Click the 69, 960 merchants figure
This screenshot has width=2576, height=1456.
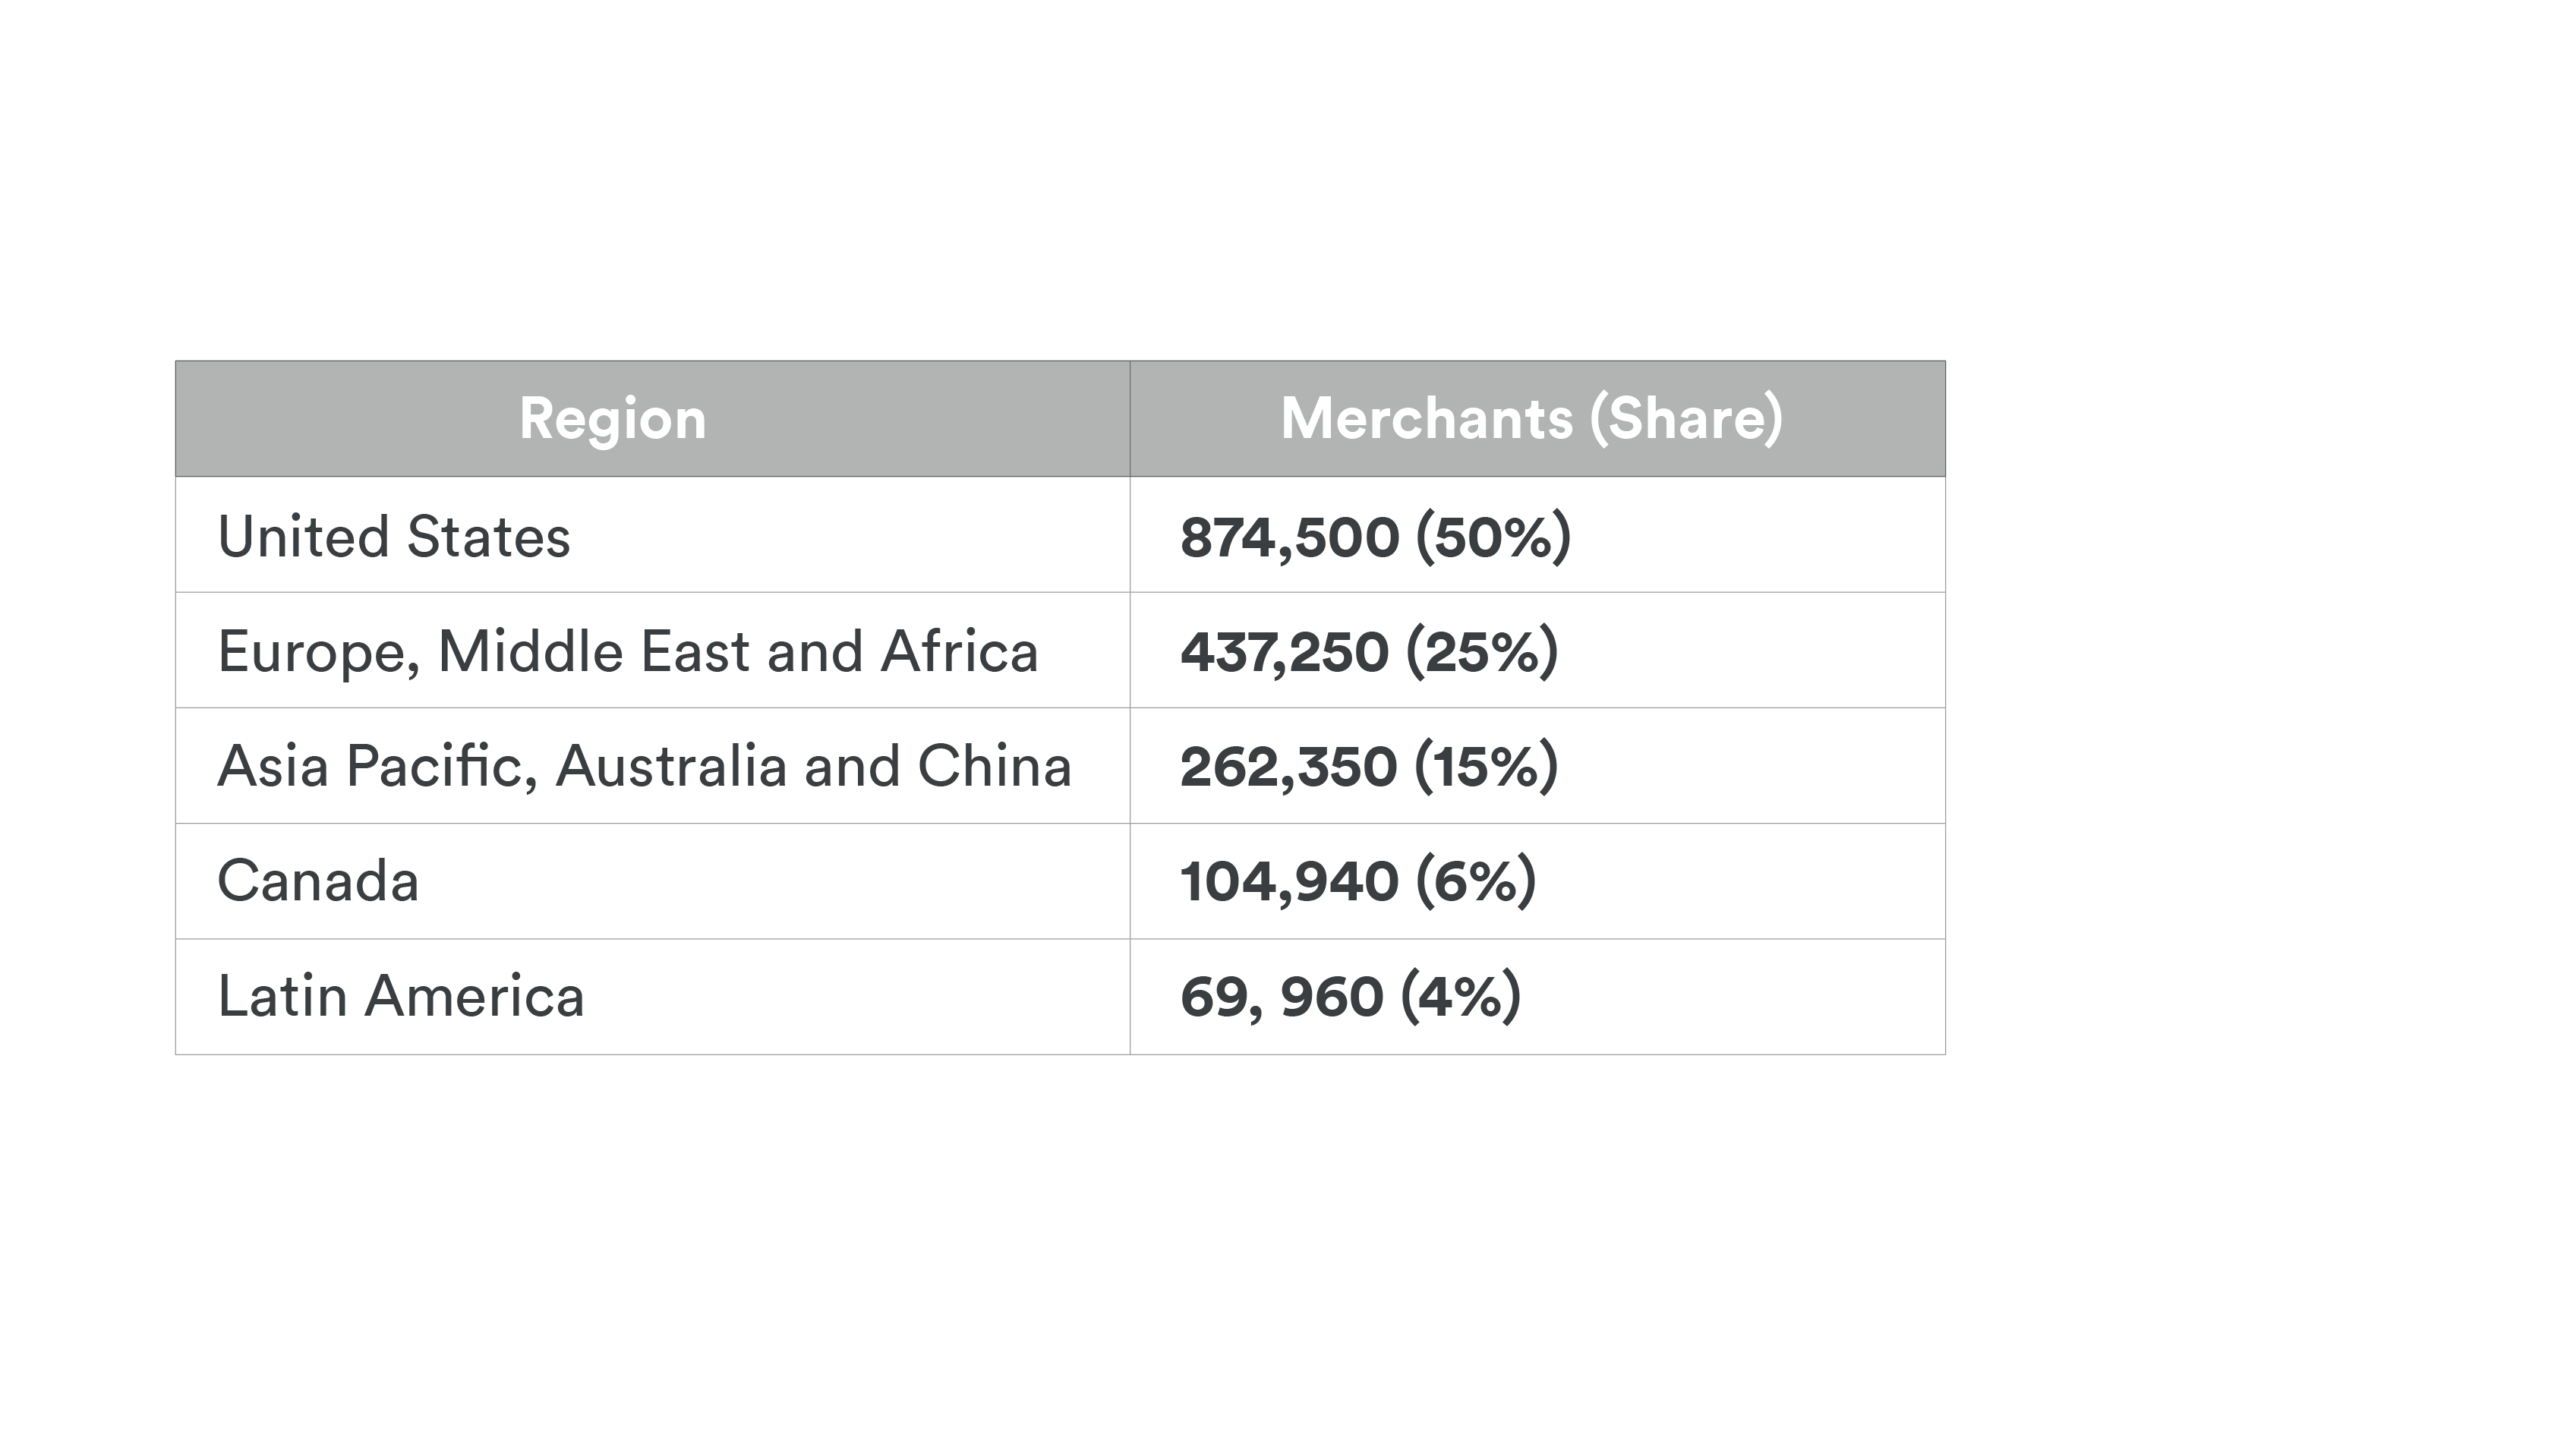click(1281, 997)
